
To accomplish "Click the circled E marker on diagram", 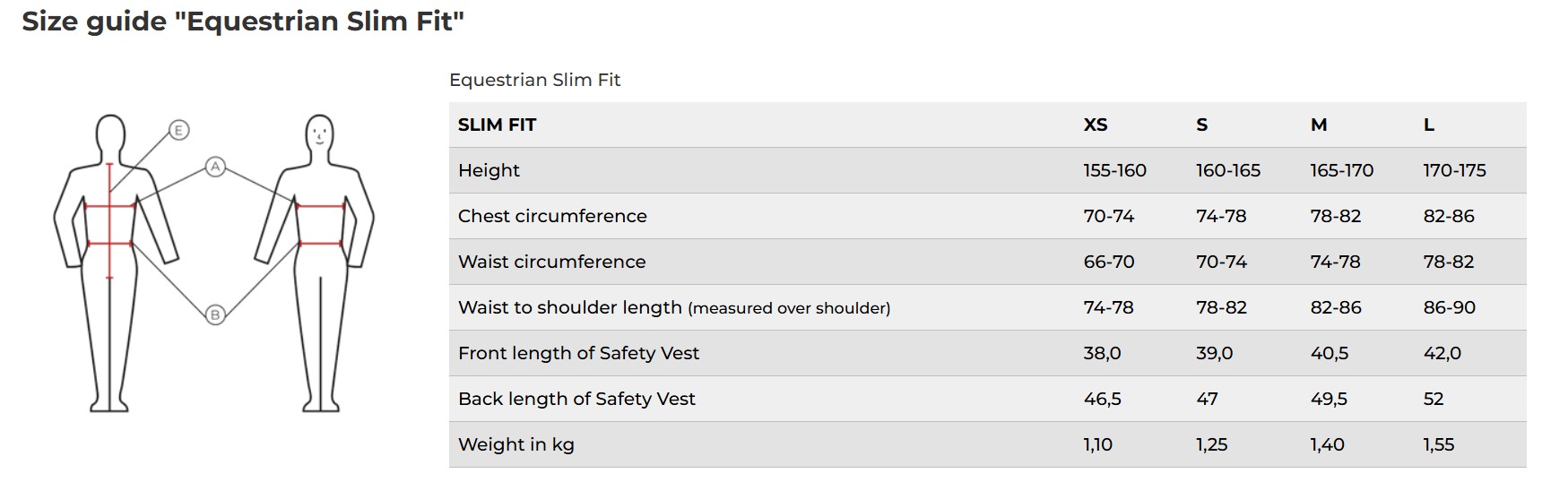I will tap(178, 131).
